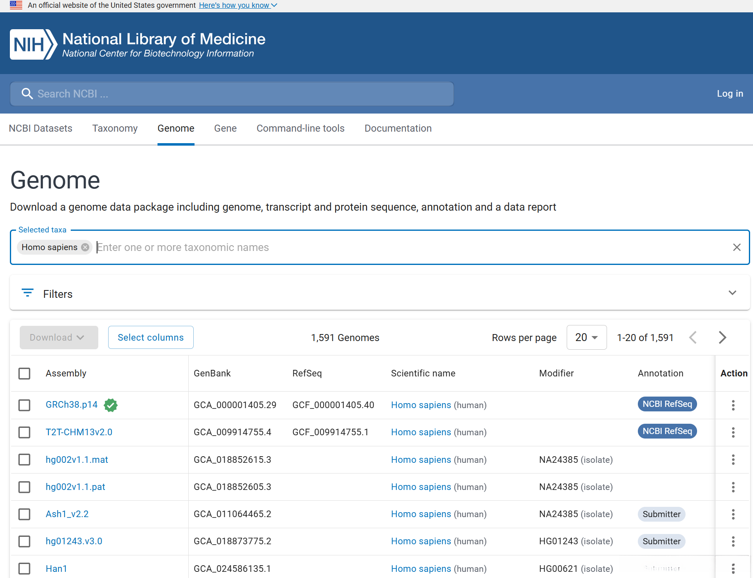Image resolution: width=753 pixels, height=578 pixels.
Task: Open GRCh38.p14 assembly link
Action: tap(72, 405)
